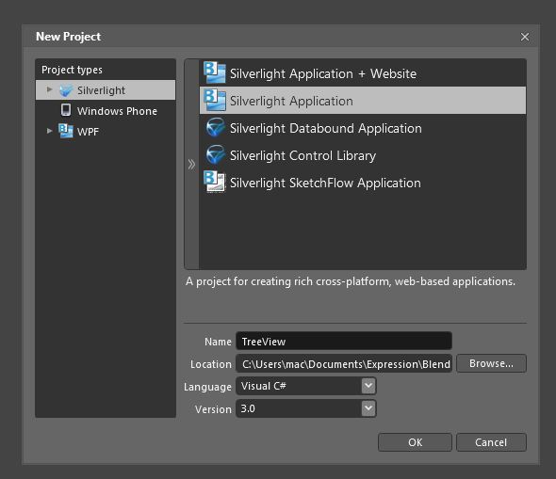Click the Browse... button

491,363
